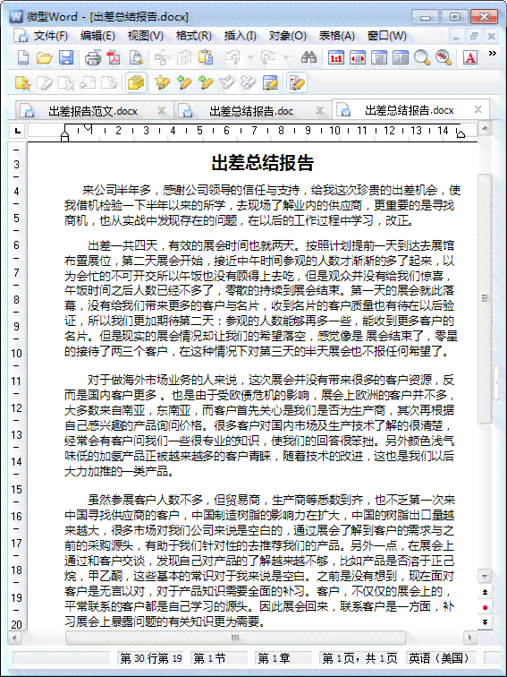
Task: Click the horizontal scrollbar right arrow
Action: [470, 638]
